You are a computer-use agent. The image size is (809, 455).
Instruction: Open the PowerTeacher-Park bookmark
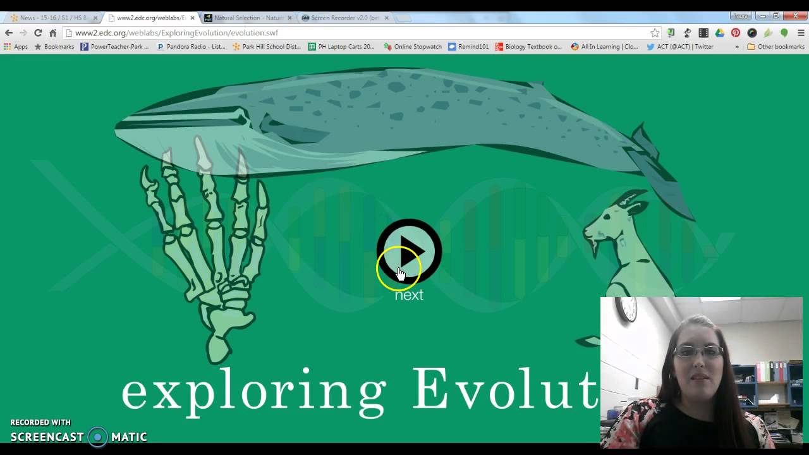pos(114,47)
